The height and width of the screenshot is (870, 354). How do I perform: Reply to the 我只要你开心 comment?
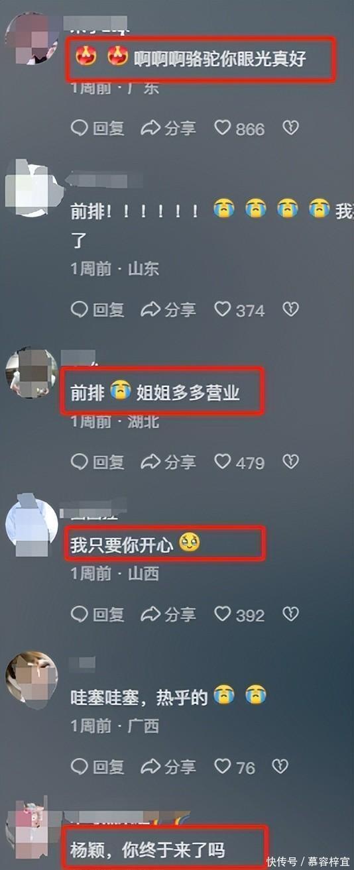[x=98, y=615]
